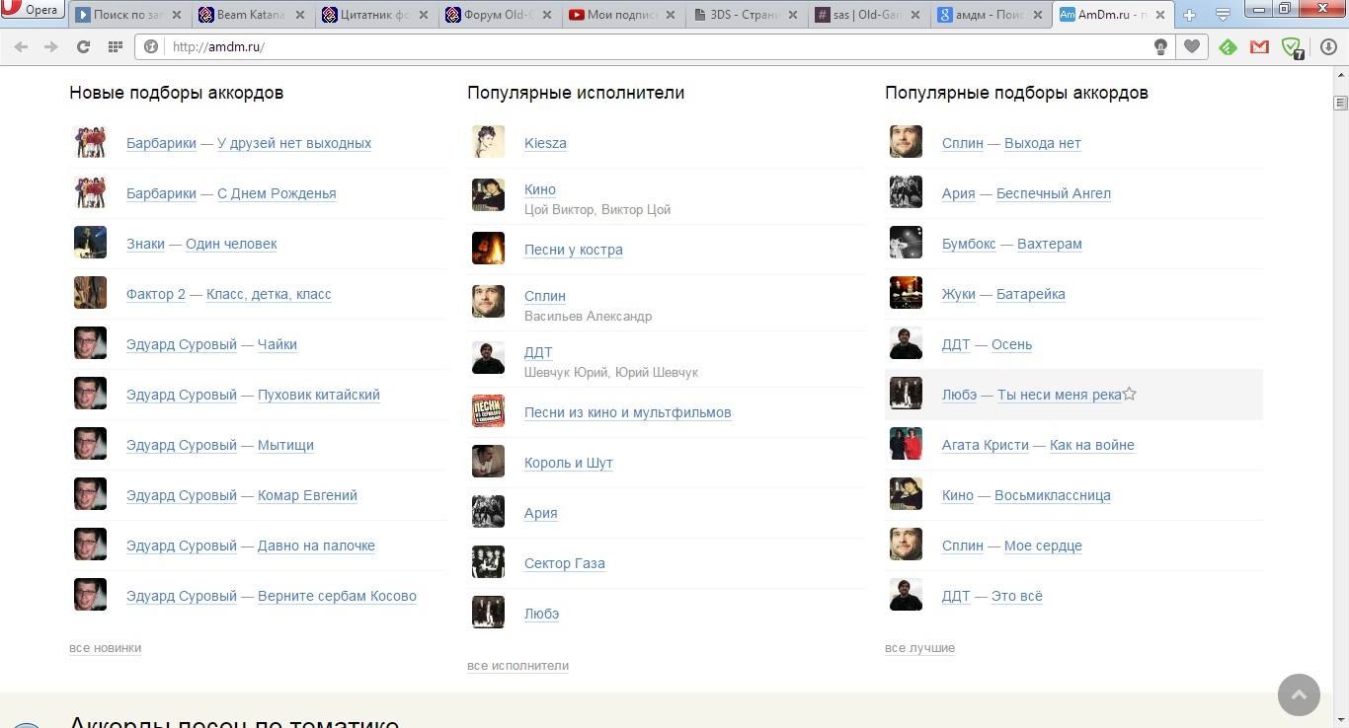Screen dimensions: 1349x728
Task: Switch to the Цитатник tab
Action: click(x=377, y=15)
